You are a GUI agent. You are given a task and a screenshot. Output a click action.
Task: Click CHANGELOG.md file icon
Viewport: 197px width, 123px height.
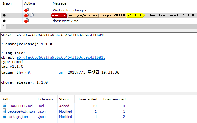click(x=4, y=106)
